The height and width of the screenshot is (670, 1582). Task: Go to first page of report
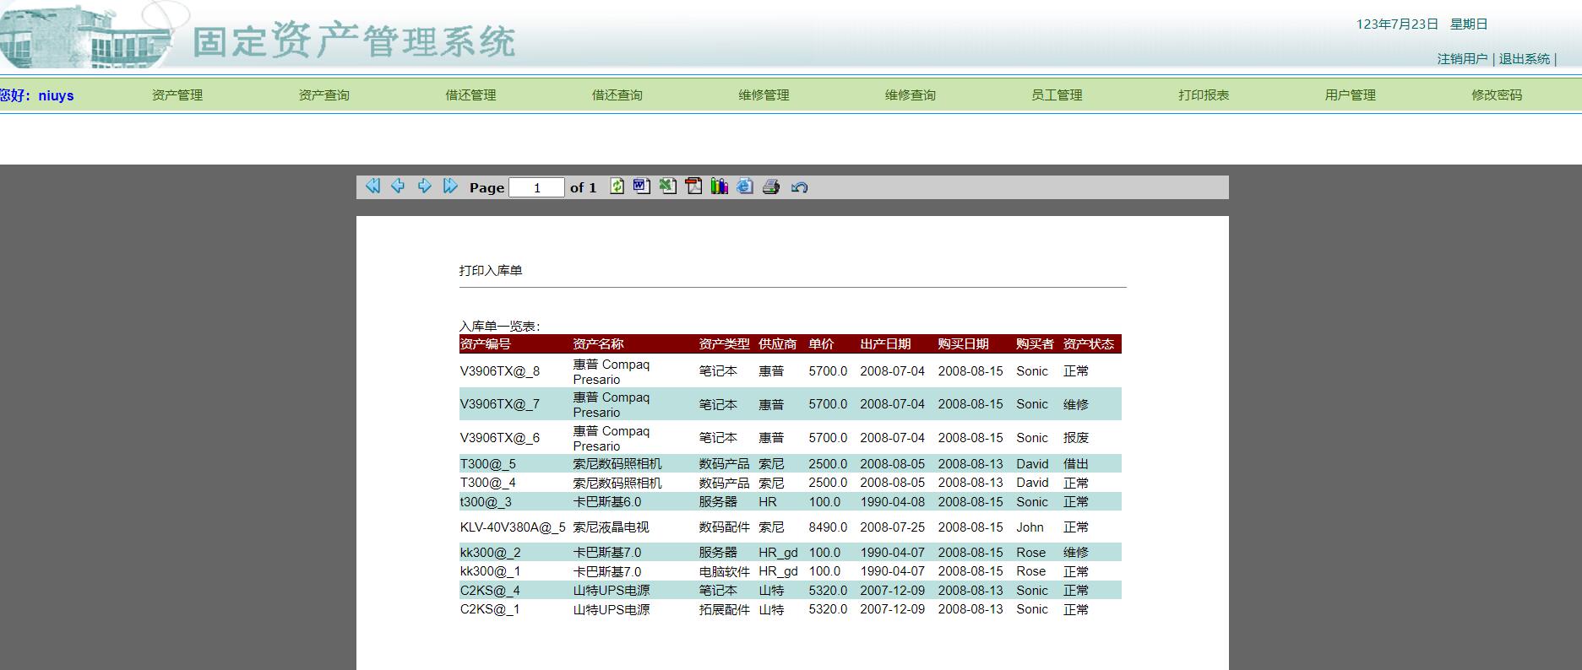(x=372, y=186)
